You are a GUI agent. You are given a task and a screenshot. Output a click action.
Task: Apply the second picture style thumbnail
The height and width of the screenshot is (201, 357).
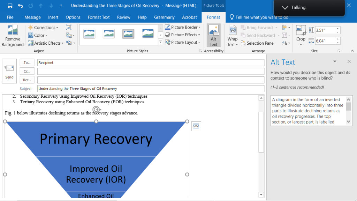pos(109,34)
